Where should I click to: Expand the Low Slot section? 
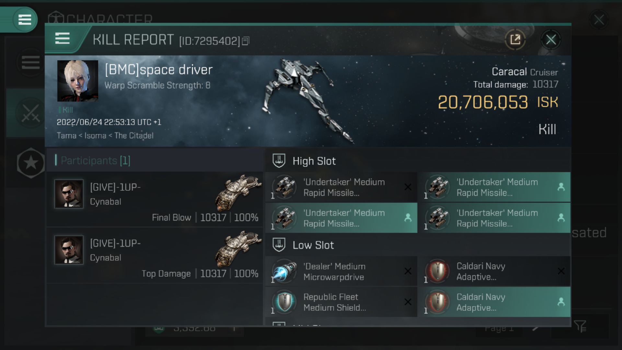[x=313, y=245]
